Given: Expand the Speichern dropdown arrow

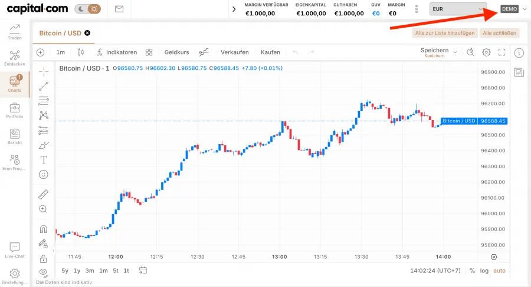Looking at the screenshot, I should tap(455, 52).
